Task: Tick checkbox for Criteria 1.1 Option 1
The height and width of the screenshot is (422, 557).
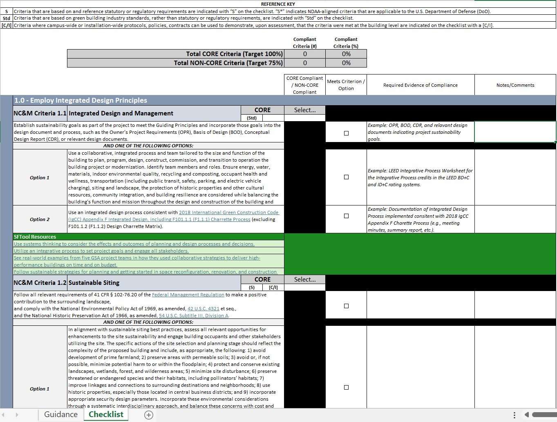Action: pos(346,177)
